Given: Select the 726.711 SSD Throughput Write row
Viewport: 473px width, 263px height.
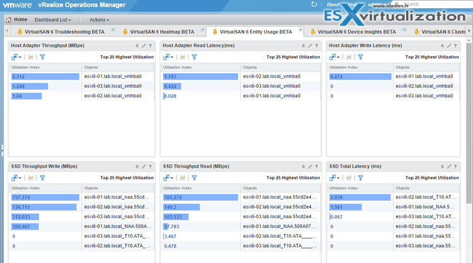Looking at the screenshot, I should (x=82, y=207).
